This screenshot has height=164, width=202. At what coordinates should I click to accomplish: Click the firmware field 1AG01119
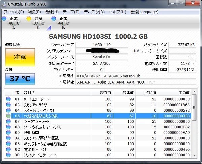pyautogui.click(x=102, y=45)
